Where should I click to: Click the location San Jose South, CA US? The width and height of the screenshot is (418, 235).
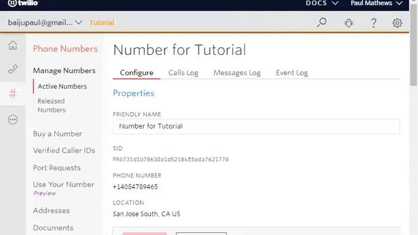point(146,214)
